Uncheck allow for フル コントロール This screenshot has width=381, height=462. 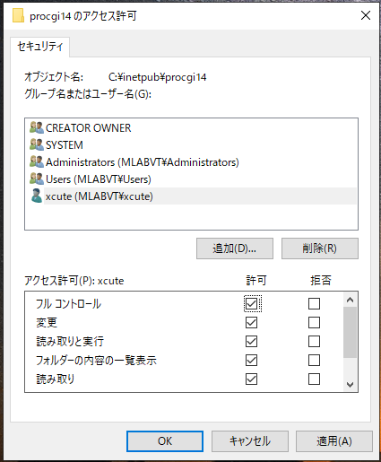tap(251, 303)
